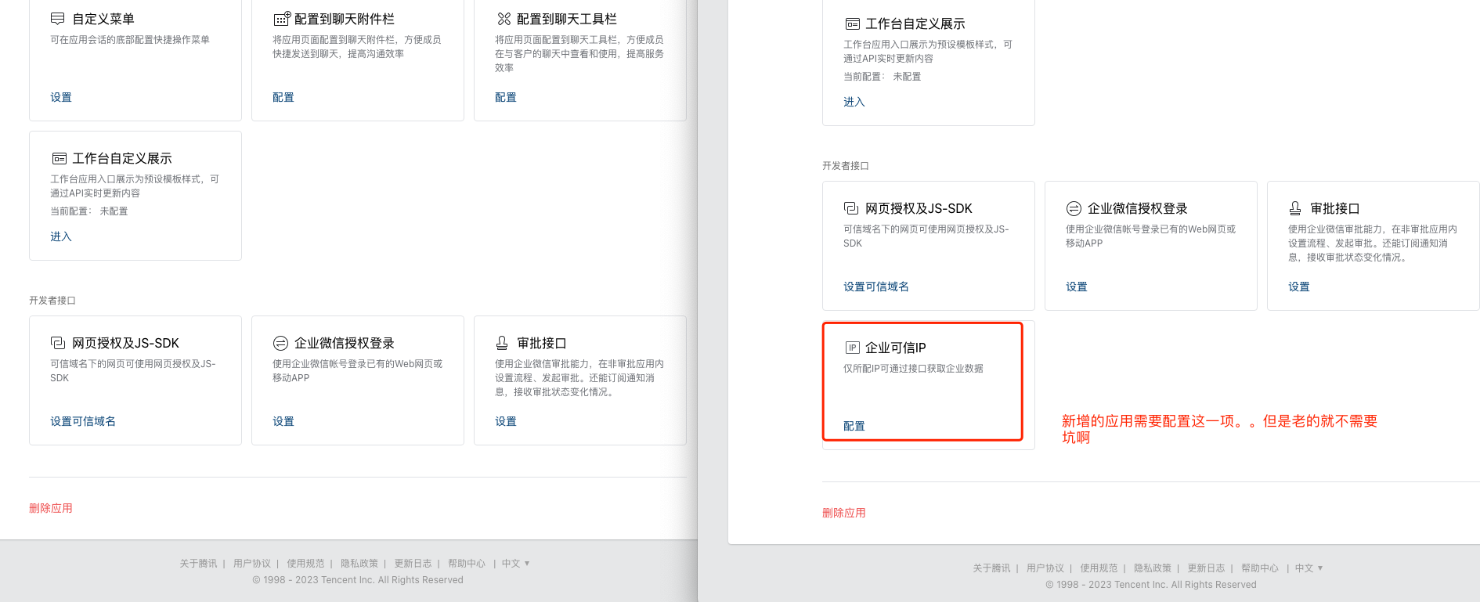The image size is (1480, 602).
Task: Open 更新日志 in the right footer
Action: 1206,568
